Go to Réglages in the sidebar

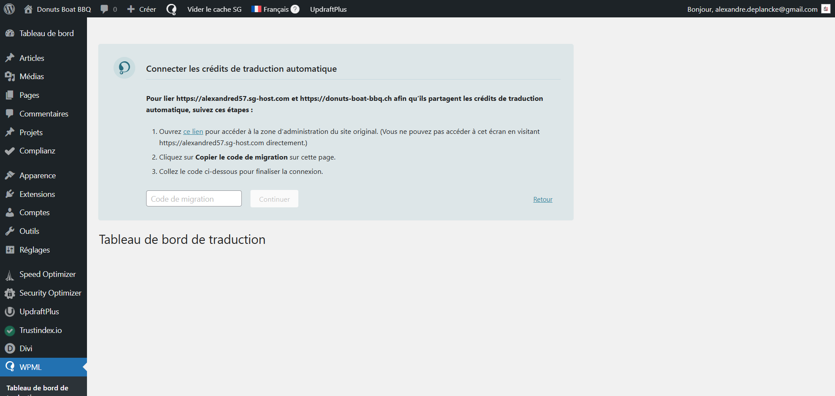[x=34, y=250]
